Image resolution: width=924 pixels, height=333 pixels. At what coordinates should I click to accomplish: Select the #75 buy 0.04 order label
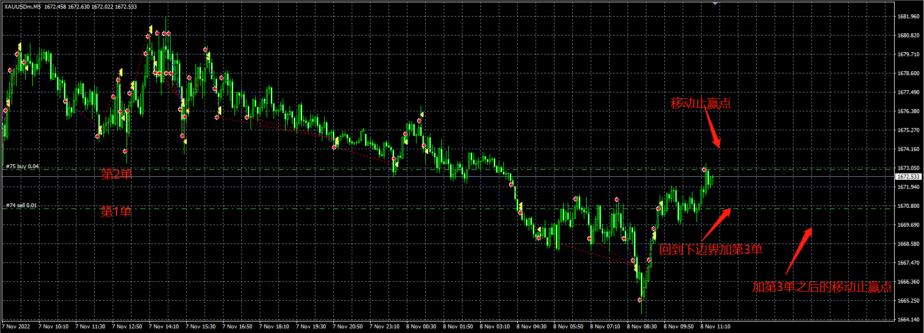coord(22,166)
